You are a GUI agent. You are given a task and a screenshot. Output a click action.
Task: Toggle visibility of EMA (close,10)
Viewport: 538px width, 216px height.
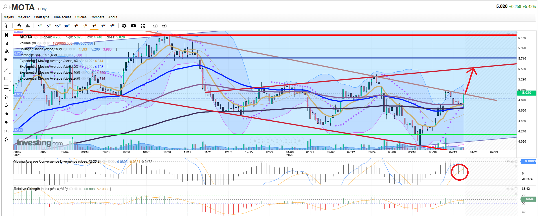82,61
